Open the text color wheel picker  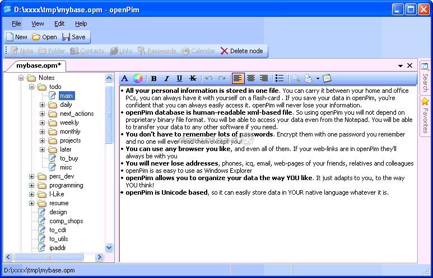[137, 78]
